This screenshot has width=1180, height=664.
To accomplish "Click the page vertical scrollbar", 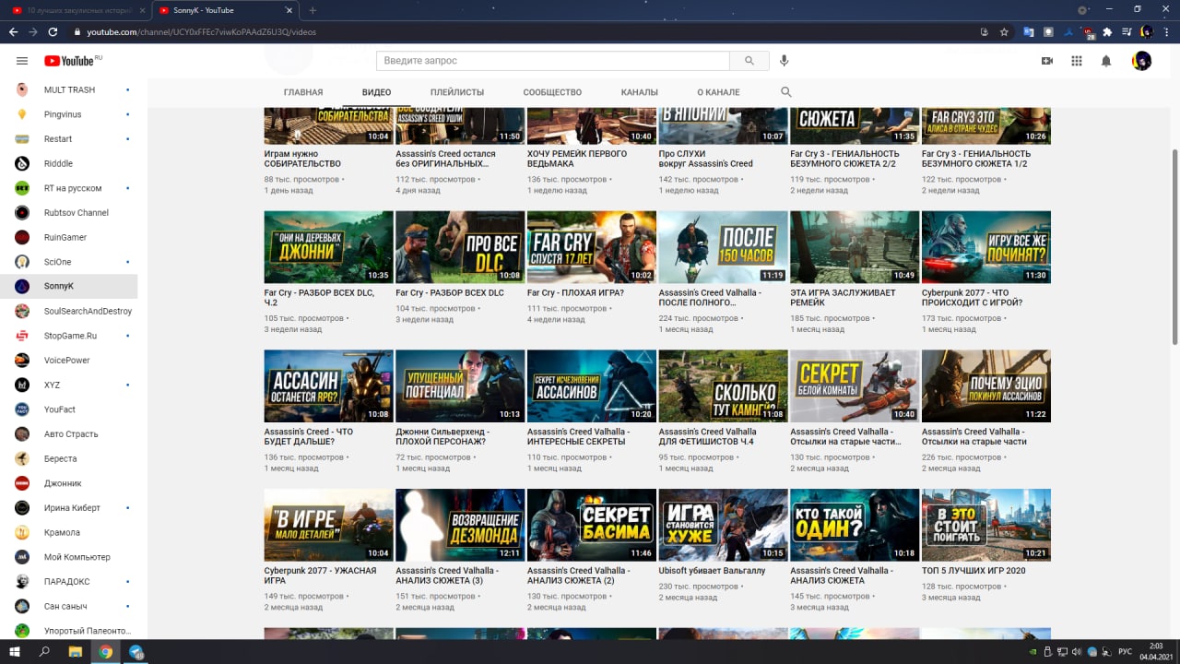I will coord(1174,249).
